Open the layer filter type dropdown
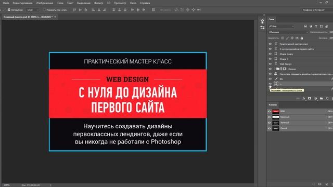Screen dimensions: 333x187 281,26
